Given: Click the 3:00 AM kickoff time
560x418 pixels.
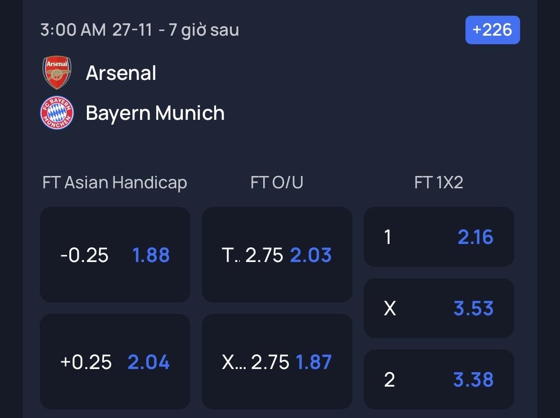Looking at the screenshot, I should (73, 30).
